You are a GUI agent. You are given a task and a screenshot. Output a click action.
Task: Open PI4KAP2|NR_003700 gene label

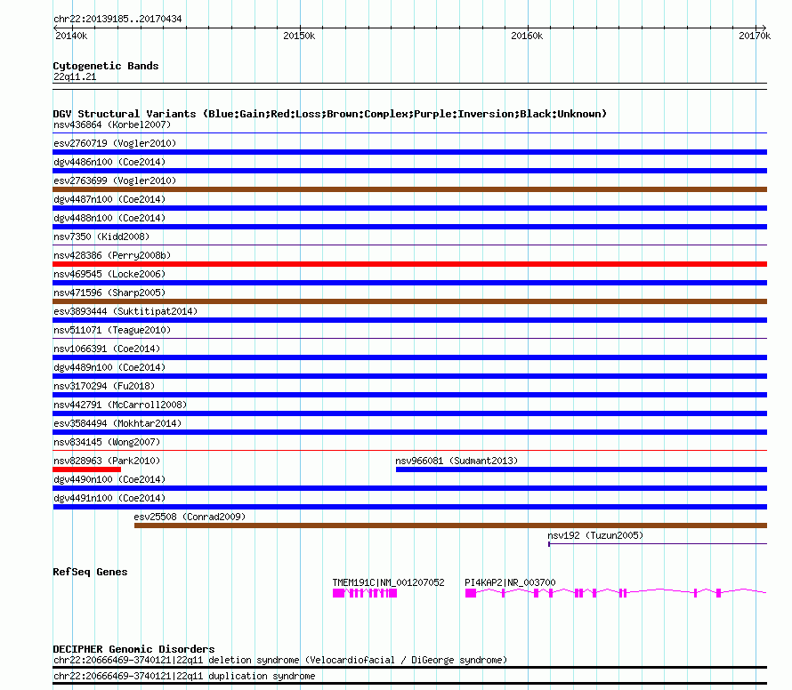click(x=510, y=582)
